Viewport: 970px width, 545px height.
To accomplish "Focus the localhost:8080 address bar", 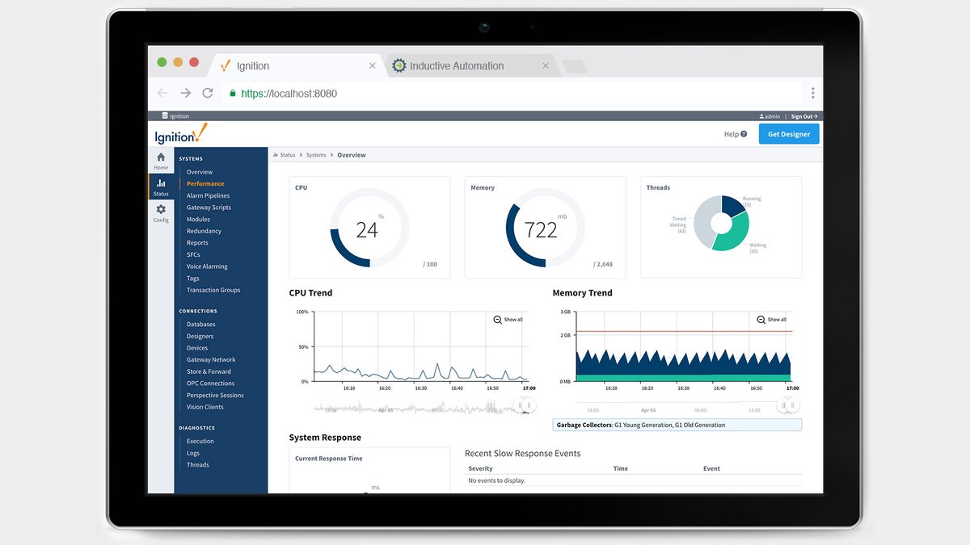I will click(512, 94).
